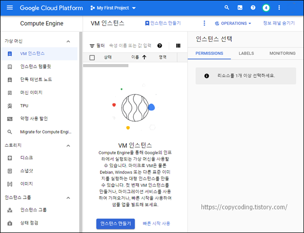Click 인스턴스 만들기 in the top toolbar

click(x=163, y=23)
